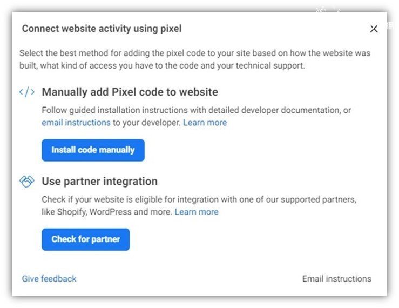
Task: Click the code brackets icon
Action: [27, 92]
